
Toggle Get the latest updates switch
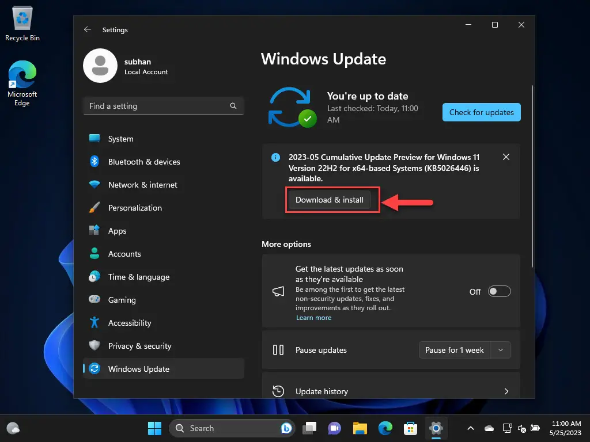click(x=500, y=291)
